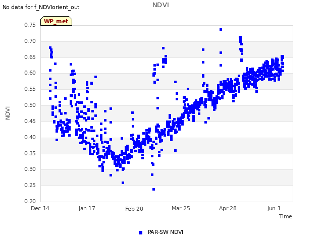Click the Jan 17 x-axis tick label
Viewport: 323px width, 242px height.
click(x=87, y=208)
